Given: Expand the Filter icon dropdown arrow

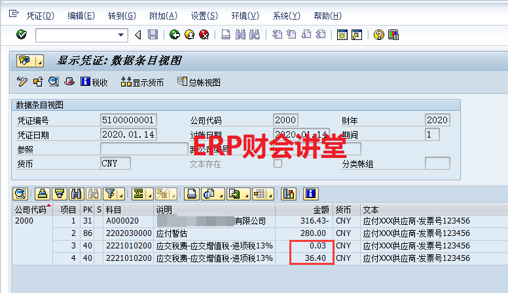Looking at the screenshot, I should [121, 194].
